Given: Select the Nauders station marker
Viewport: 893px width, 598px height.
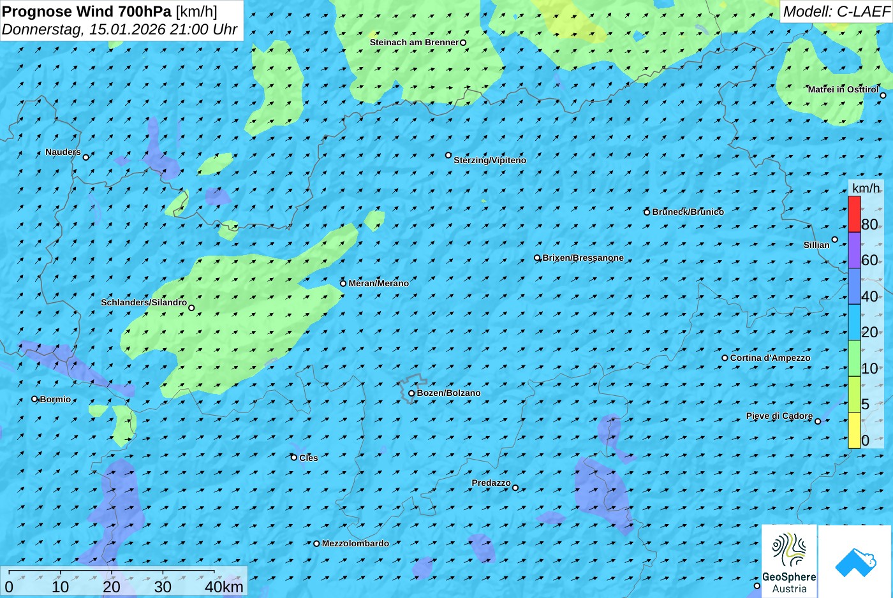Looking at the screenshot, I should point(85,157).
